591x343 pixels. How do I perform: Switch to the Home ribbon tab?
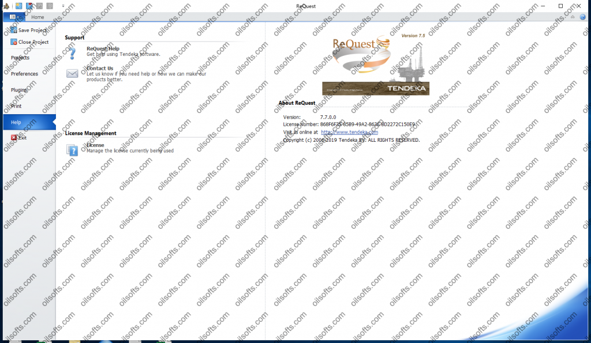click(x=38, y=17)
